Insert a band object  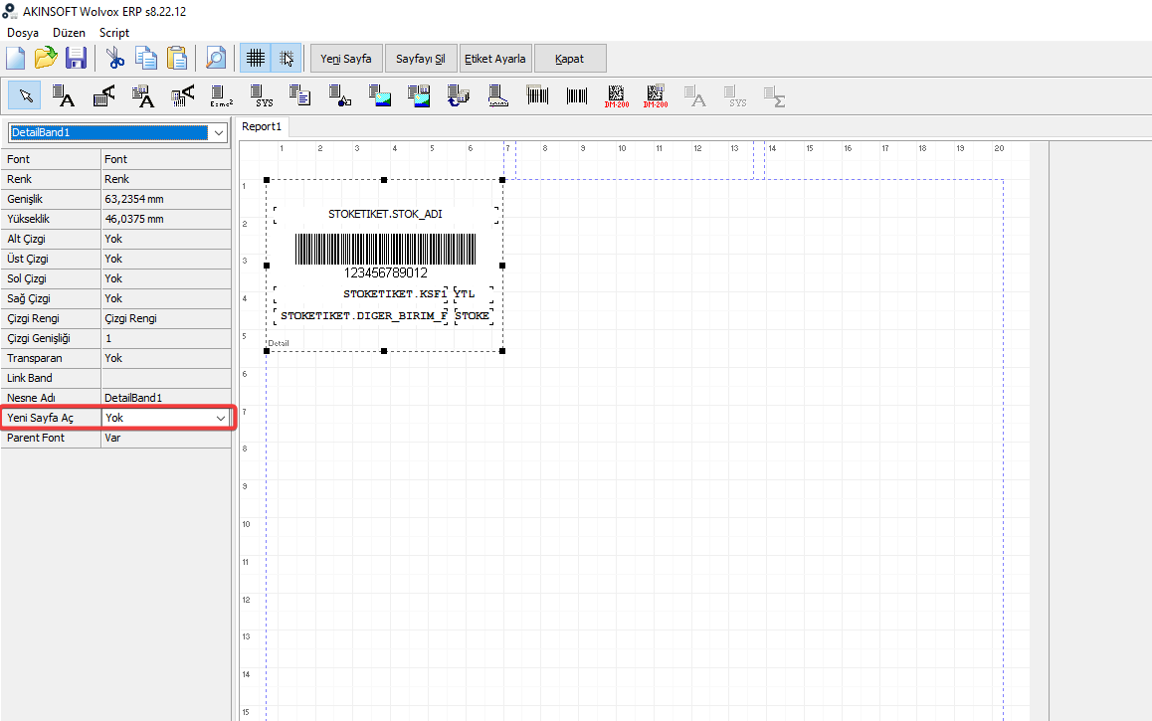pyautogui.click(x=498, y=95)
